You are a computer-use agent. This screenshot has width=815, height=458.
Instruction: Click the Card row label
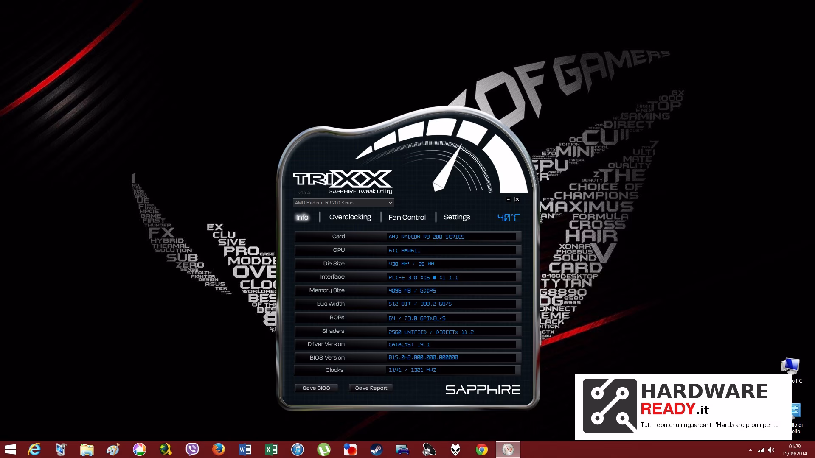coord(339,237)
